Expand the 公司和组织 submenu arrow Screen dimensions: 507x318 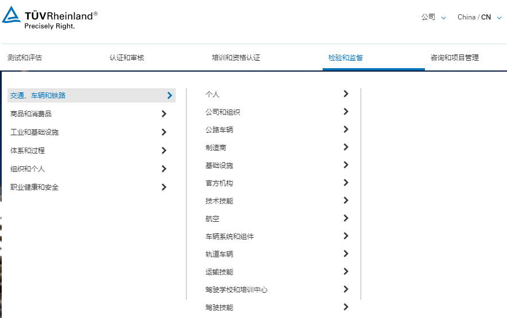[x=346, y=112]
